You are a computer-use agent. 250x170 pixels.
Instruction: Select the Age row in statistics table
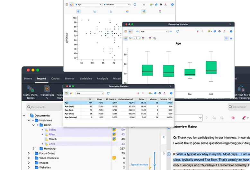[x=119, y=103]
